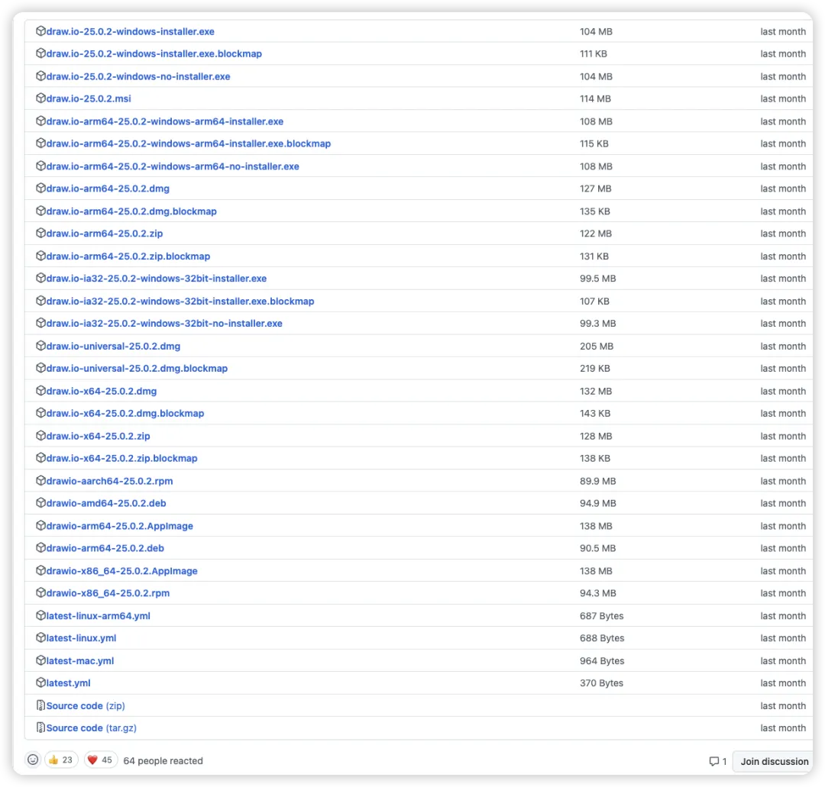Click package icon beside latest-linux.yml
825x787 pixels.
(x=40, y=637)
